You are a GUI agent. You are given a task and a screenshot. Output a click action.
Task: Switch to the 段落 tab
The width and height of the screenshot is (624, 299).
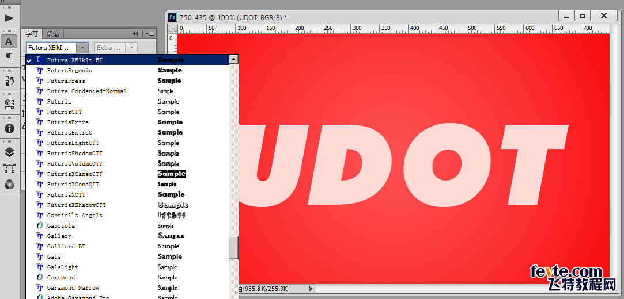(53, 34)
